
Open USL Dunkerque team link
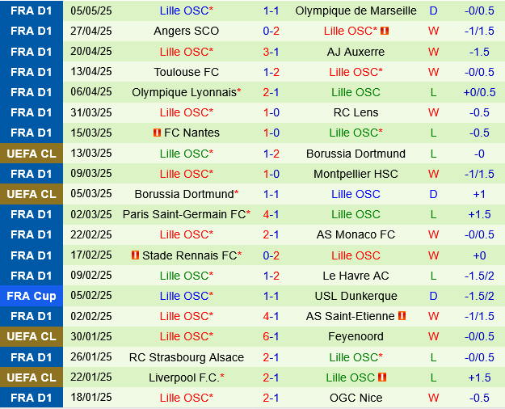click(356, 296)
